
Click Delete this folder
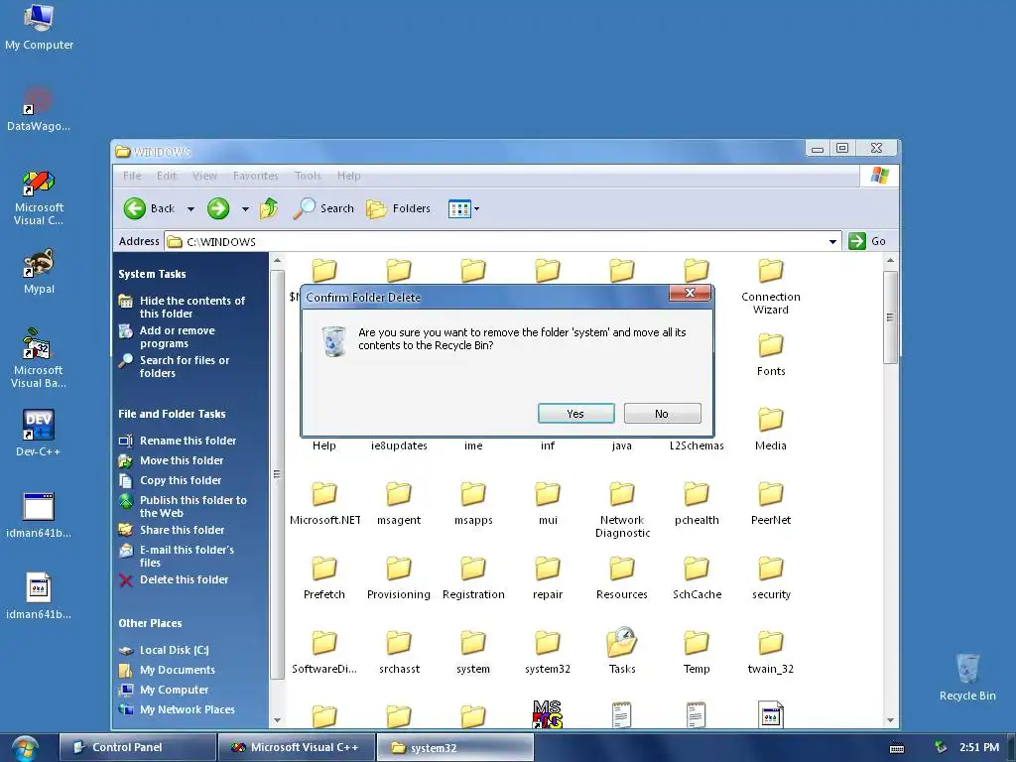(184, 579)
